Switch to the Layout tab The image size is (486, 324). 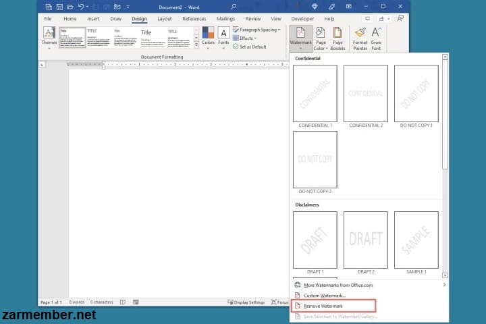pos(165,19)
